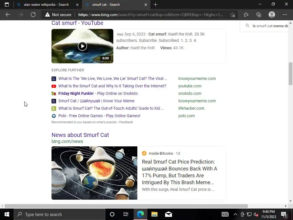The height and width of the screenshot is (220, 293).
Task: Click the Snokido favicon
Action: [54, 94]
